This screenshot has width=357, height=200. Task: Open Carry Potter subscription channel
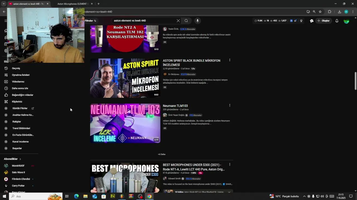tap(18, 186)
